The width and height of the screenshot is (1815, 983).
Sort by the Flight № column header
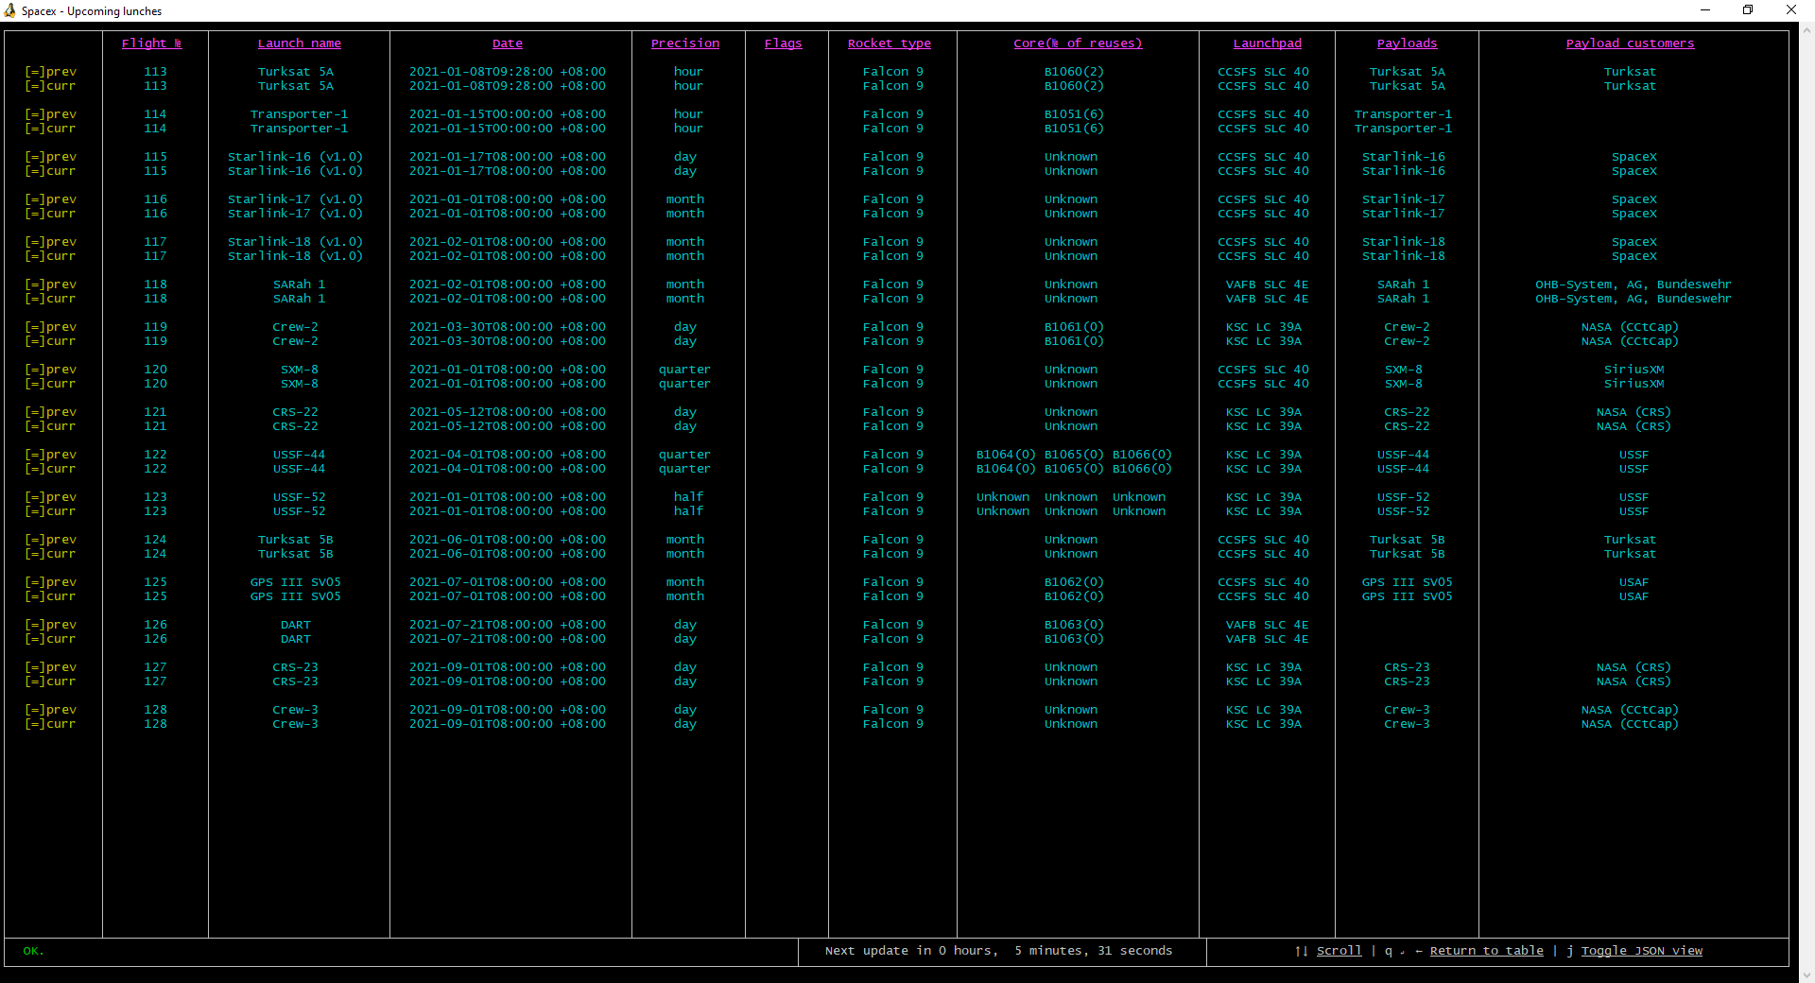[151, 43]
